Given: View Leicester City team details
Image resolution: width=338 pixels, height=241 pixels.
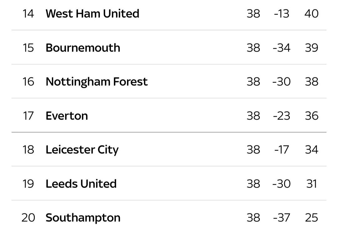Looking at the screenshot, I should (x=82, y=149).
